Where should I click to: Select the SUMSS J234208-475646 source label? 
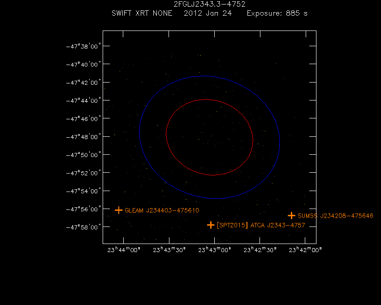pyautogui.click(x=335, y=216)
